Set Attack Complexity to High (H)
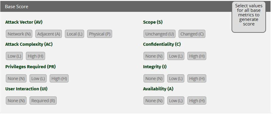This screenshot has width=273, height=114. [x=36, y=56]
